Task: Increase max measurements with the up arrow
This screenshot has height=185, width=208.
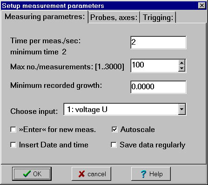Action: click(x=181, y=63)
